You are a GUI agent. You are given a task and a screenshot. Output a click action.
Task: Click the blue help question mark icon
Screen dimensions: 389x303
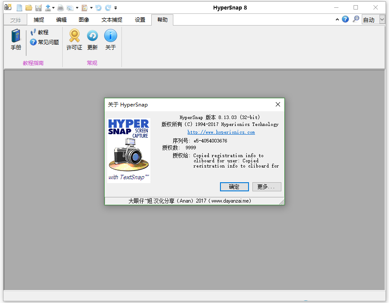[345, 19]
